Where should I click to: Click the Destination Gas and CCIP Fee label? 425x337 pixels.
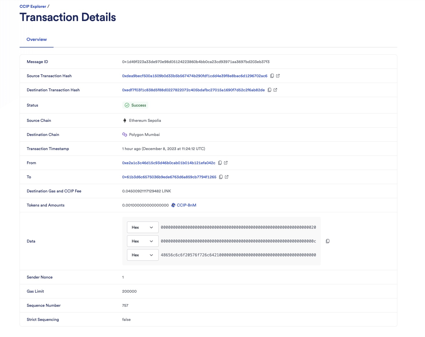(54, 191)
